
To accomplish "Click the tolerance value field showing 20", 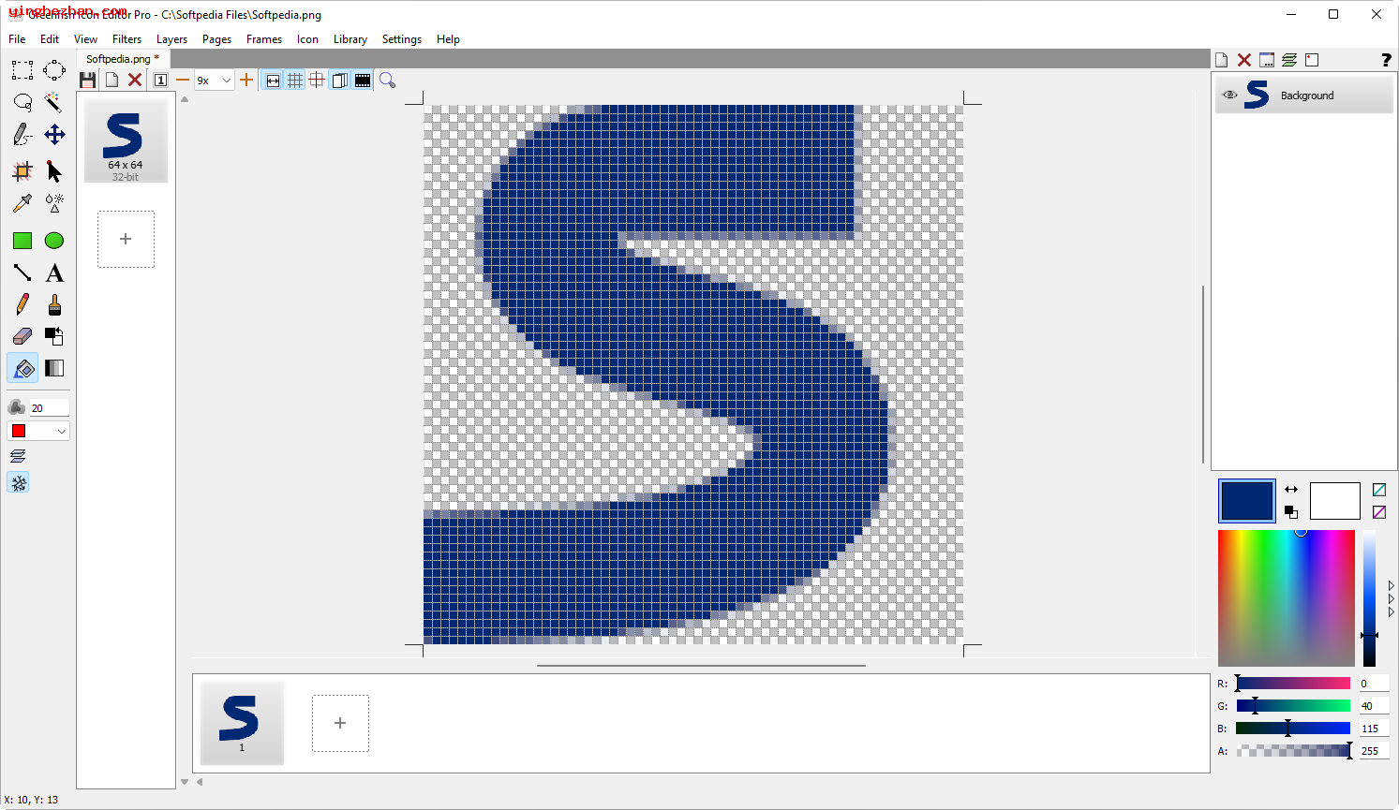I will click(x=49, y=407).
